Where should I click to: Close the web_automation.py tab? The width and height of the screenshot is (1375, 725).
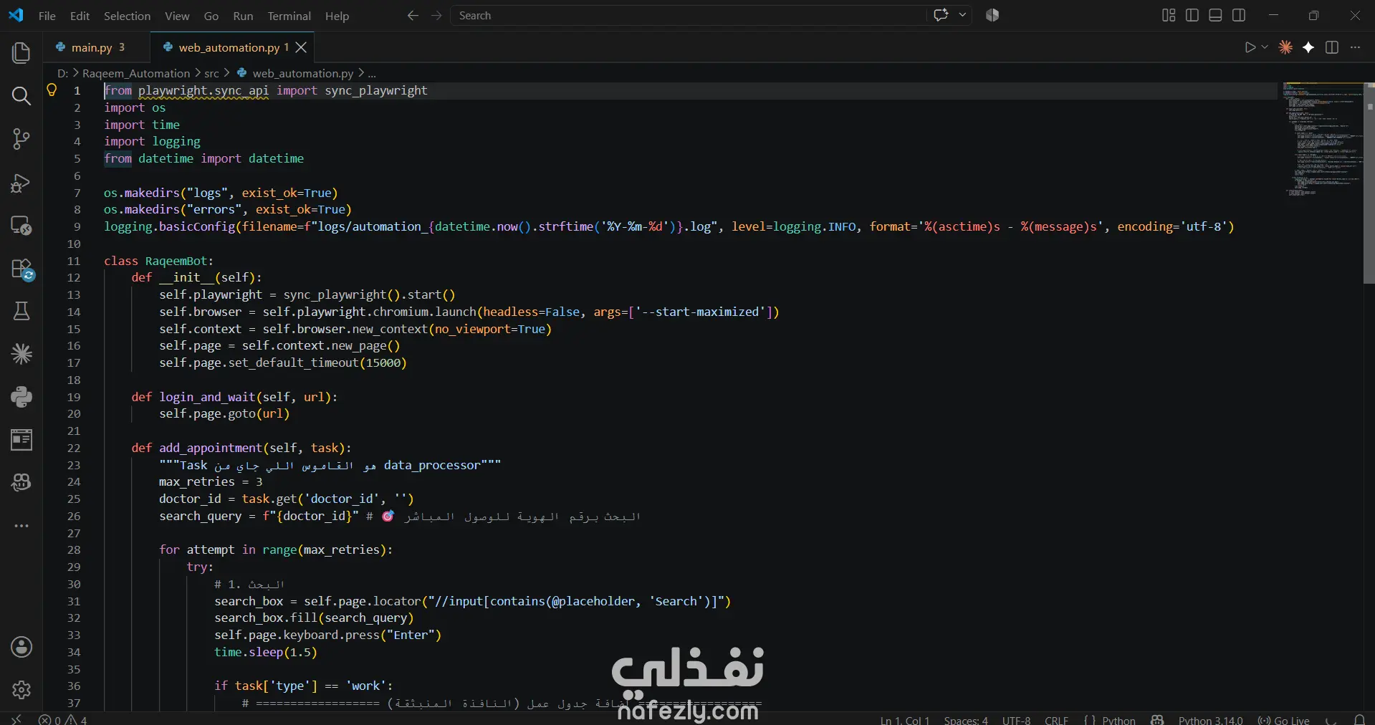click(302, 47)
